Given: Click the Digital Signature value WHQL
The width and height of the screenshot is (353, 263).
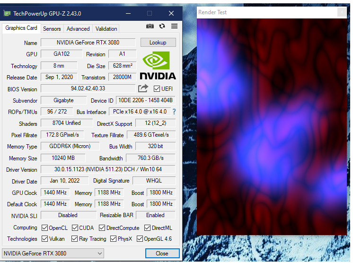Looking at the screenshot, I should [x=154, y=181].
